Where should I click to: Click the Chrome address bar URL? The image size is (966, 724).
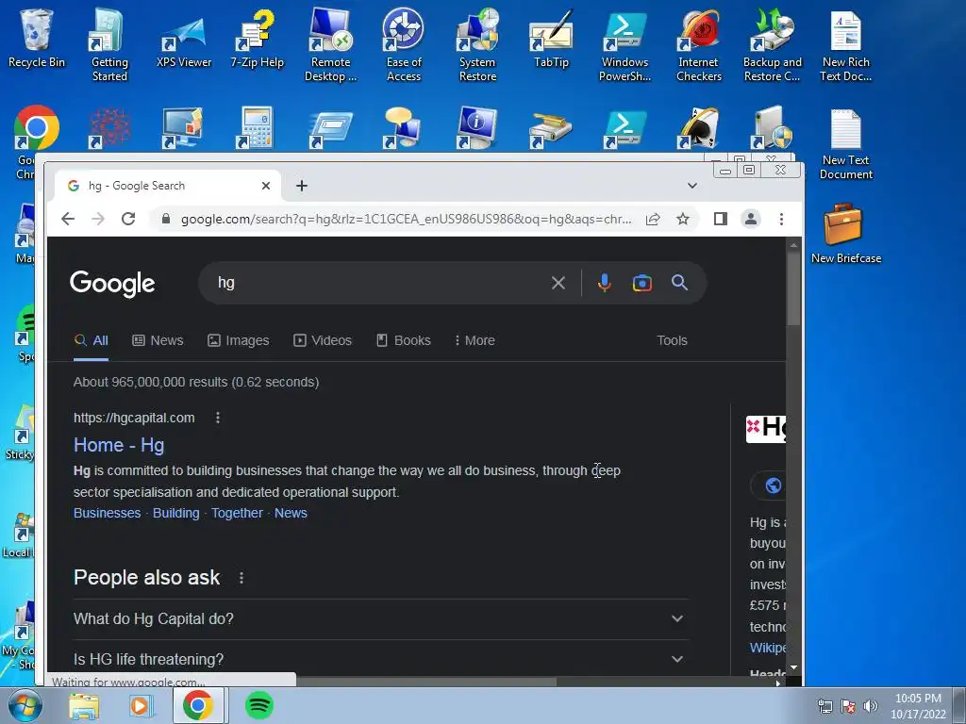pyautogui.click(x=406, y=219)
